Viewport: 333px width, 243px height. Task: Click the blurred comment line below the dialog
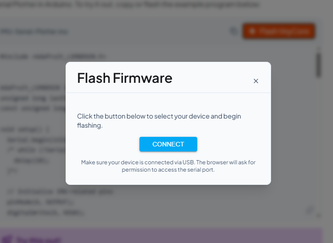click(60, 191)
